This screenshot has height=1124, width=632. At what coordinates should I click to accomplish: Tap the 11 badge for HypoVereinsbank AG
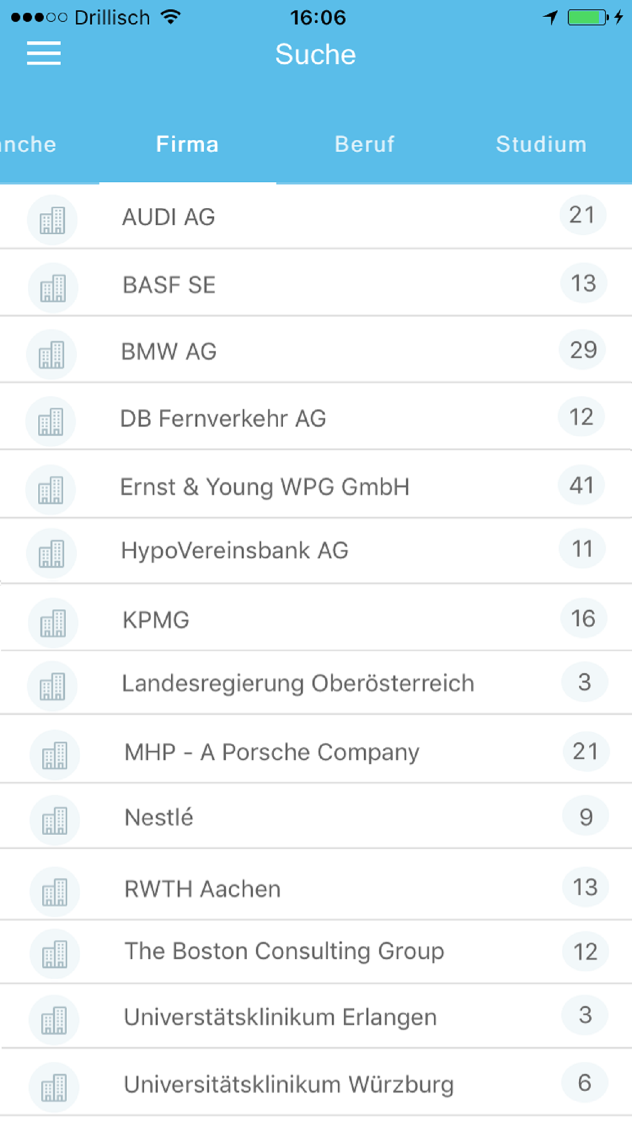pyautogui.click(x=582, y=549)
